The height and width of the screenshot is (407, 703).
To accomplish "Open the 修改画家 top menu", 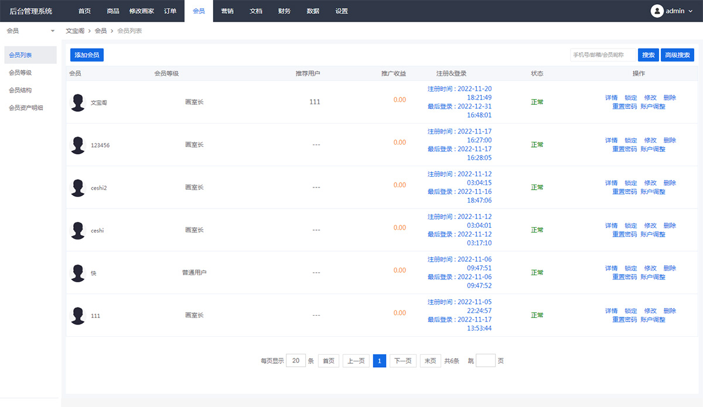I will pyautogui.click(x=142, y=11).
